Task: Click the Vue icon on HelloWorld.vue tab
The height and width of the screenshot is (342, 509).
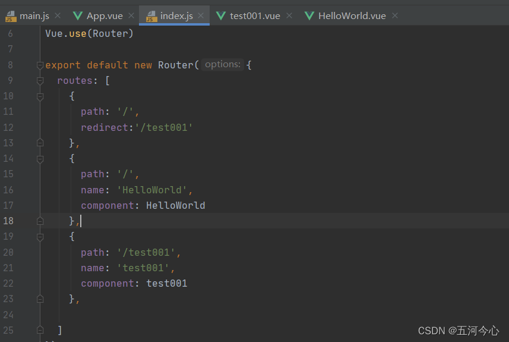Action: (309, 15)
